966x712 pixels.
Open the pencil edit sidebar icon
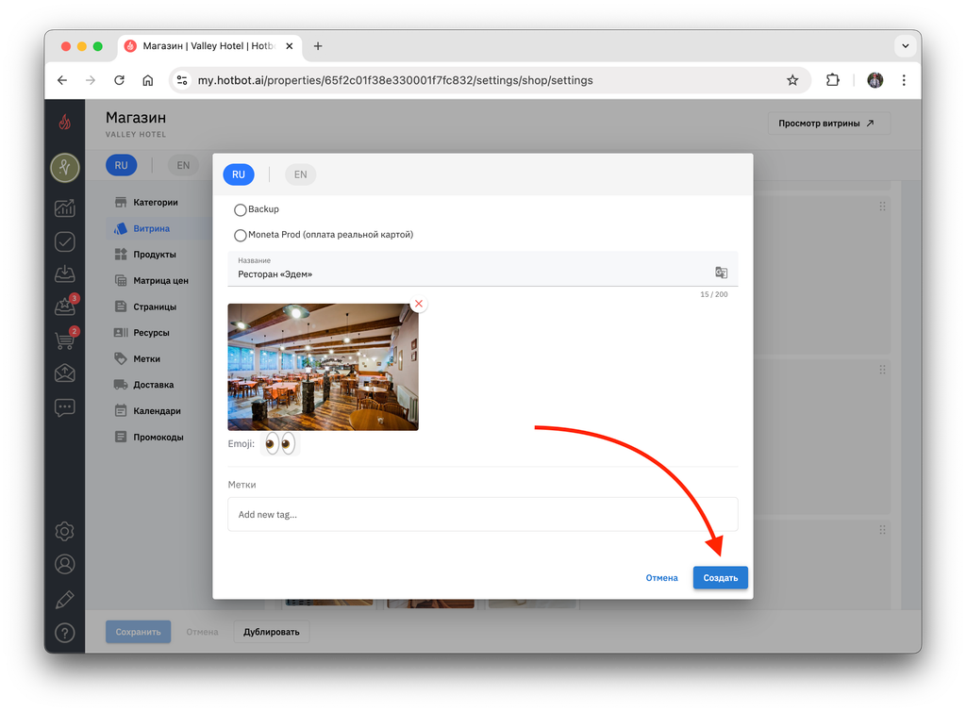pos(65,599)
